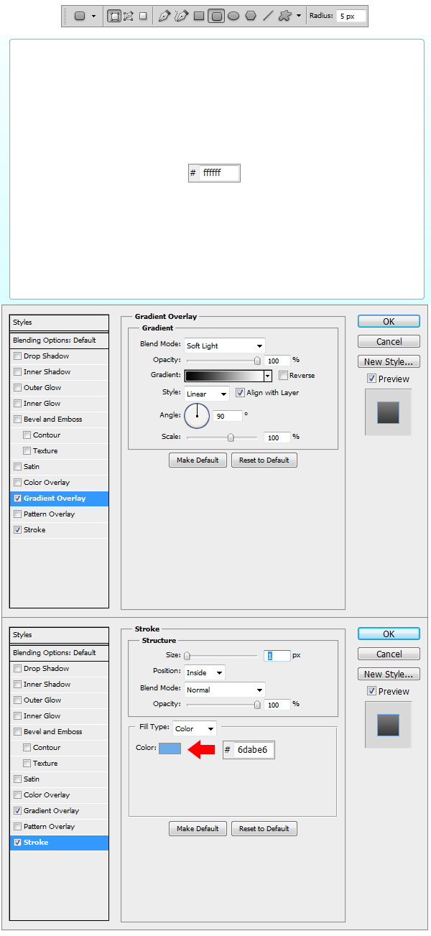
Task: Choose the Rectangle shape tool icon
Action: 199,16
